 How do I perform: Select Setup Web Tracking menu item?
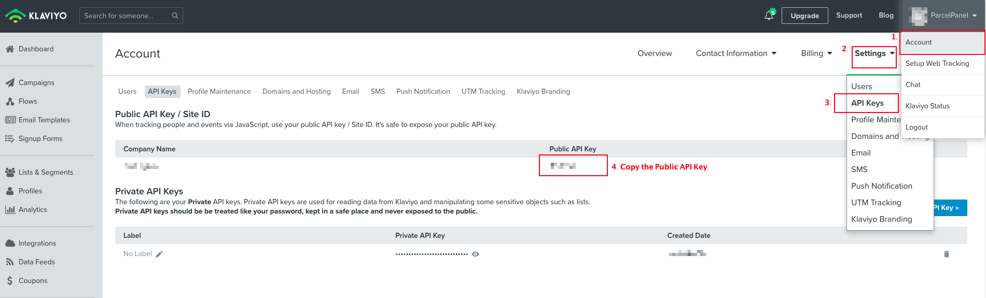[x=942, y=64]
